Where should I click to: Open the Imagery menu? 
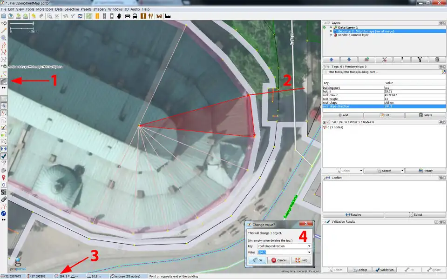click(100, 9)
